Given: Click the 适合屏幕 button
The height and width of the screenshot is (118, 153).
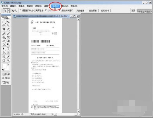Looking at the screenshot, I should (93, 11).
